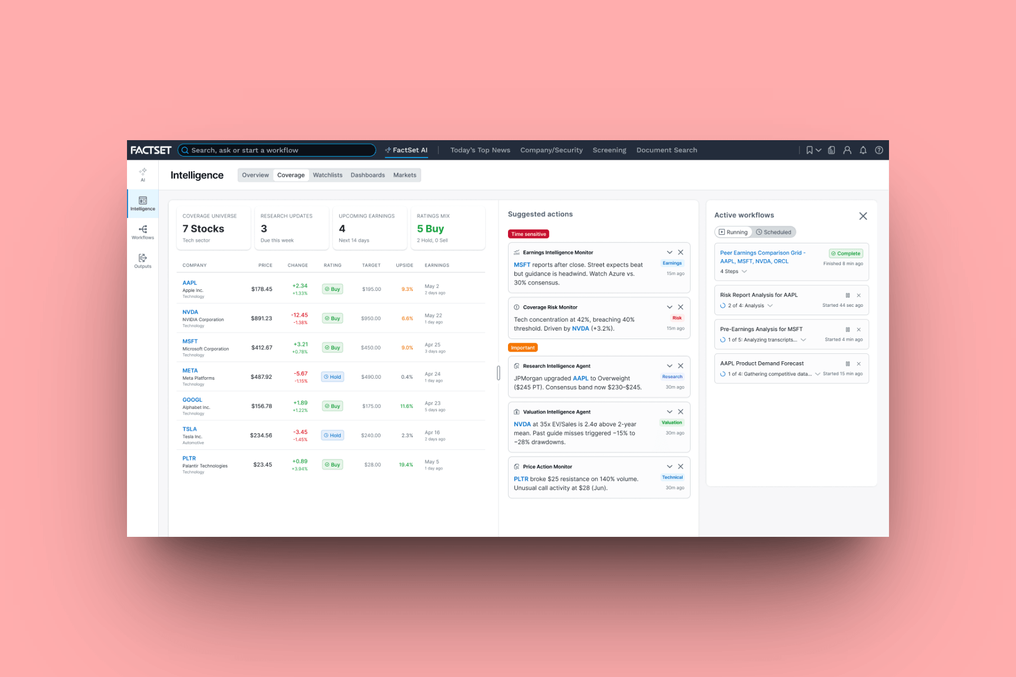Switch to the Markets tab
Viewport: 1016px width, 677px height.
click(405, 175)
